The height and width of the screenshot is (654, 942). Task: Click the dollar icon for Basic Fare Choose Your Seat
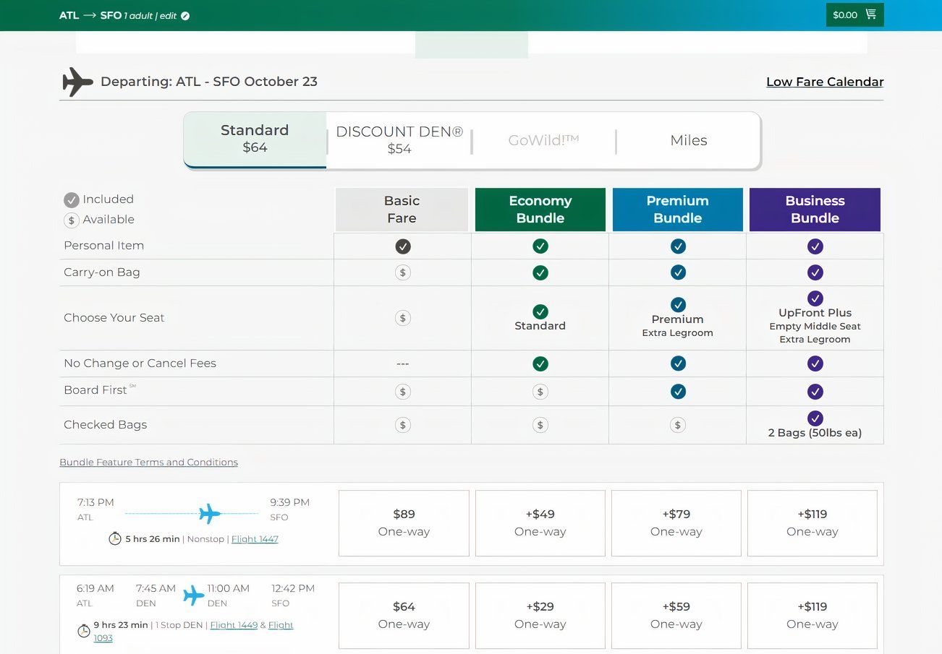(x=403, y=318)
